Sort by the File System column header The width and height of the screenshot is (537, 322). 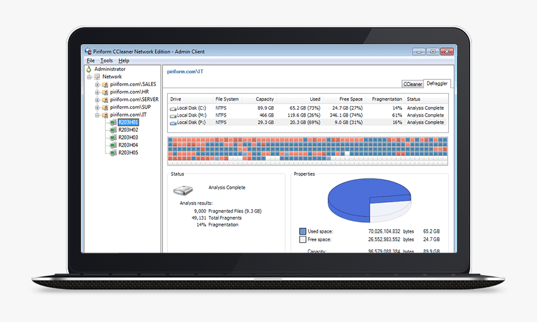pos(228,99)
